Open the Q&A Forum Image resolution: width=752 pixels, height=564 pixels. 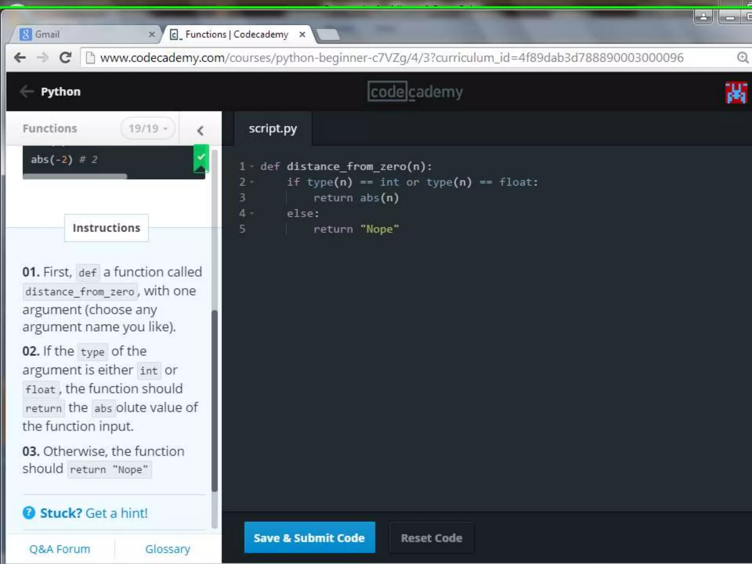pos(59,549)
